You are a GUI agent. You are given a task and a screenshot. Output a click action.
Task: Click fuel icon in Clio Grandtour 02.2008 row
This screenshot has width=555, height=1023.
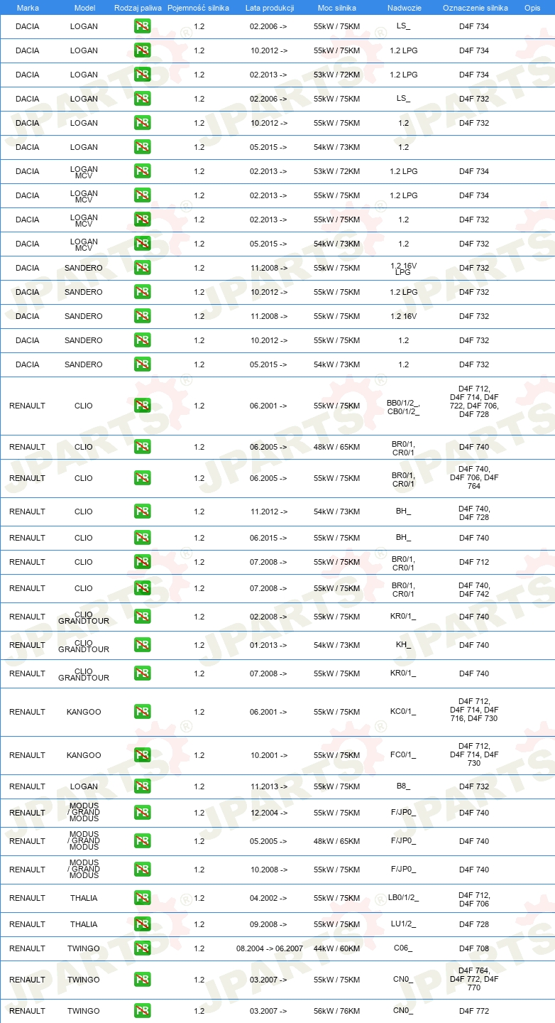142,617
